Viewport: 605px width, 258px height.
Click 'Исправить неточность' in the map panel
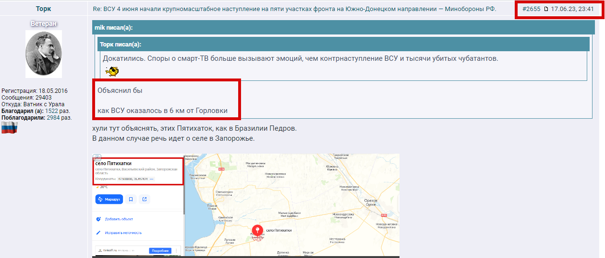coord(123,233)
